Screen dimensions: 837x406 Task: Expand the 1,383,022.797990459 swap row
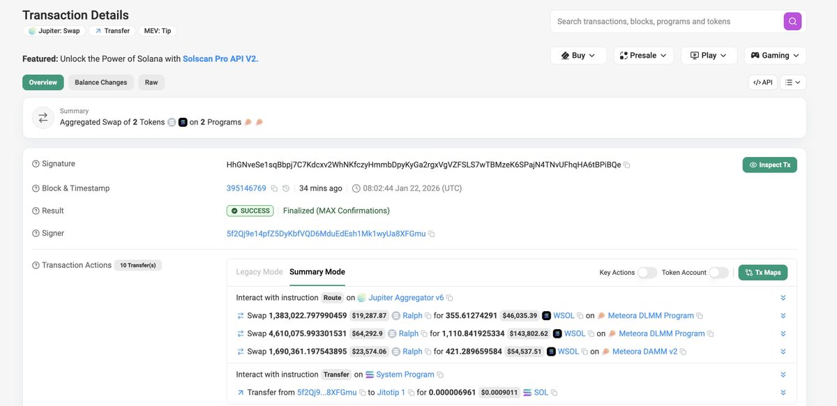(x=783, y=316)
